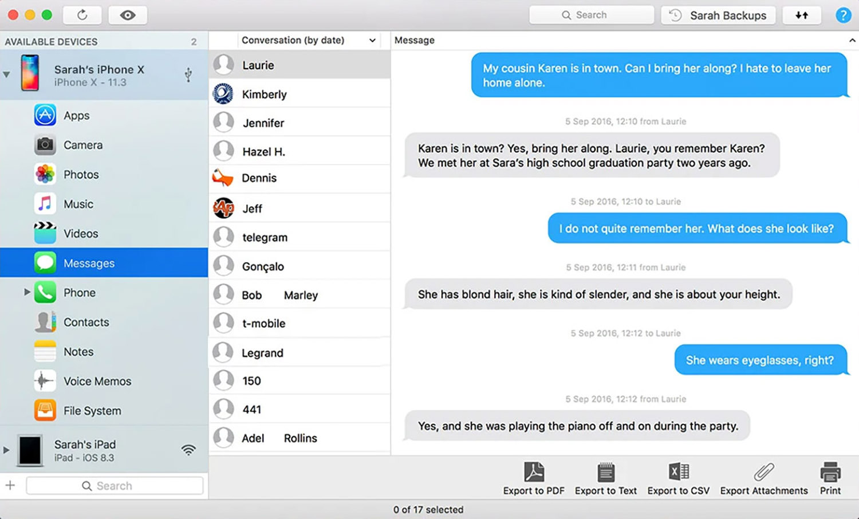Select the Music section
Screen dimensions: 859x519
[x=78, y=204]
